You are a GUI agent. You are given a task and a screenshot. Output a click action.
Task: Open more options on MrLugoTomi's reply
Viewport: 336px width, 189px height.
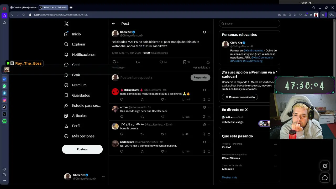(209, 90)
